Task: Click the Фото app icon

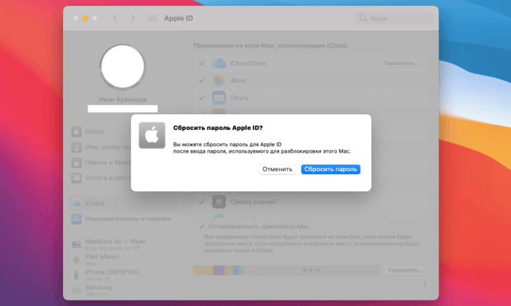Action: (x=219, y=81)
